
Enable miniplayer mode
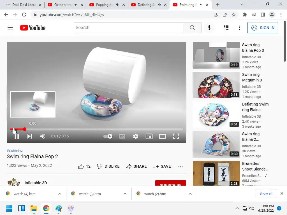(149, 136)
